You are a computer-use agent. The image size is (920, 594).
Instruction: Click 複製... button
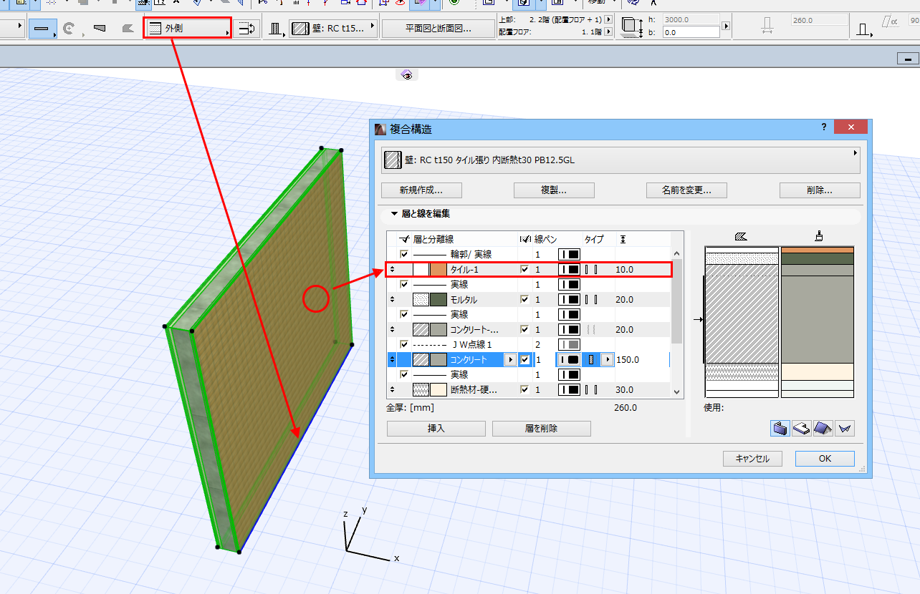(x=554, y=190)
